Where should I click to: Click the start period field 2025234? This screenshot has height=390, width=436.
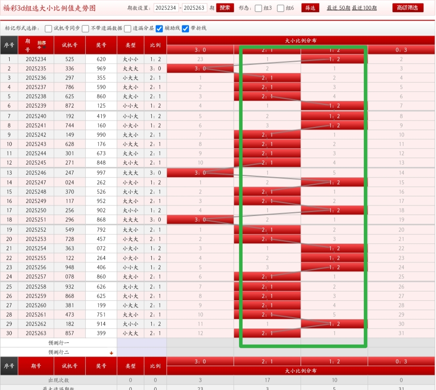pos(166,8)
